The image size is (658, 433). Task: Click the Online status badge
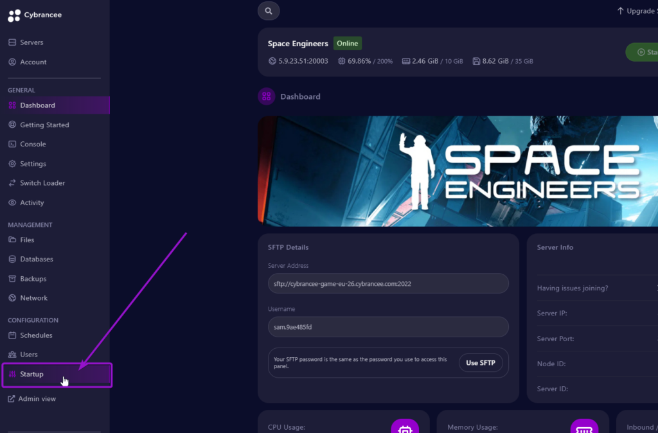tap(348, 43)
